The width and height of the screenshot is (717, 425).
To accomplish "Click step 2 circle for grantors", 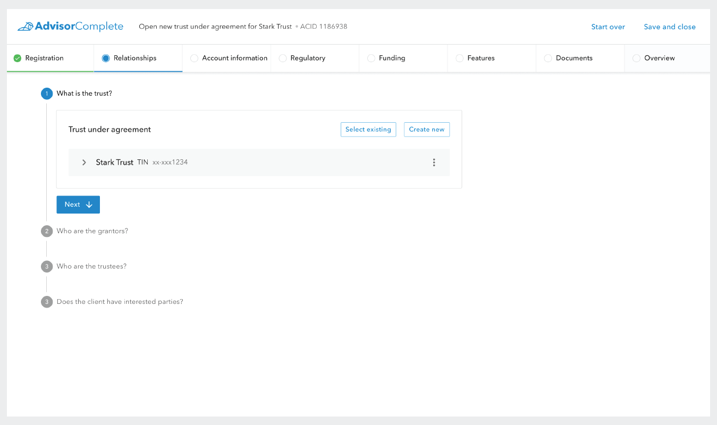I will [x=47, y=231].
